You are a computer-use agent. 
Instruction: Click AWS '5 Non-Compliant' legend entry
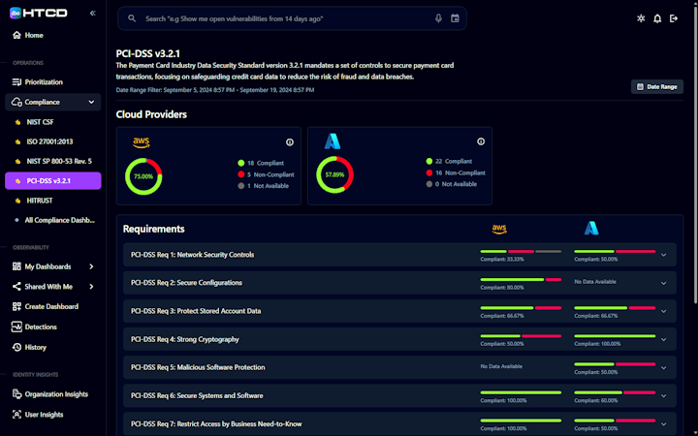tap(267, 174)
